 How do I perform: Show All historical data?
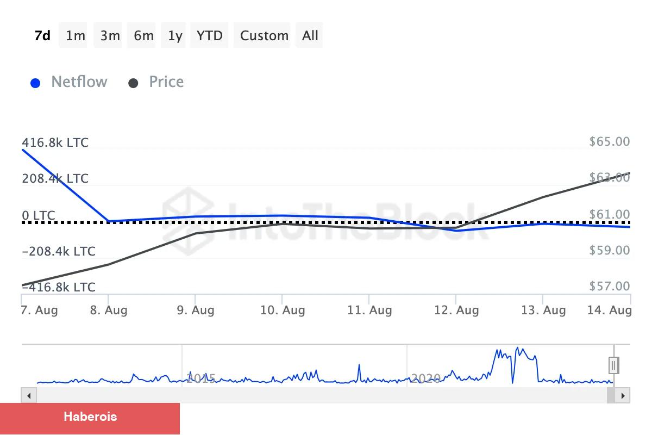pyautogui.click(x=310, y=35)
